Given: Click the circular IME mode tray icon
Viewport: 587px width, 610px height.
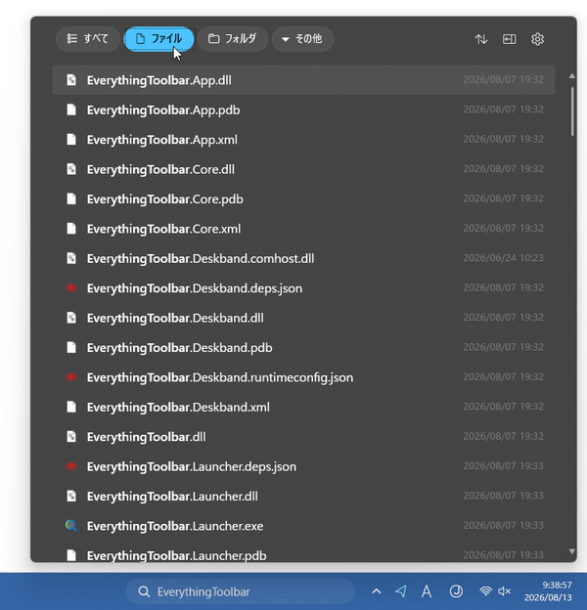Looking at the screenshot, I should point(456,591).
